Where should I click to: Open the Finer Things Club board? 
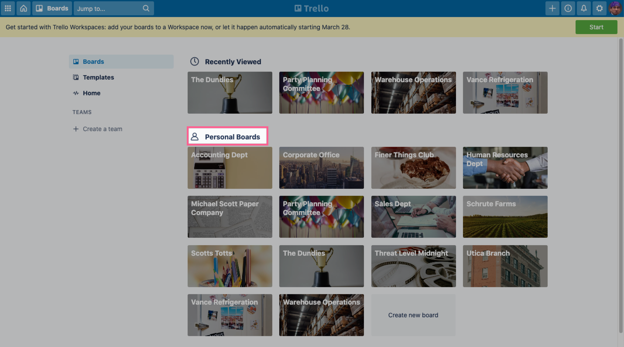coord(413,168)
